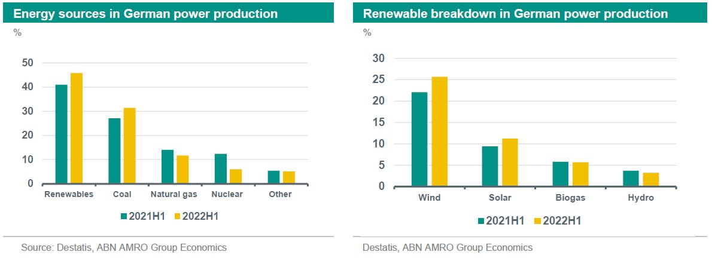Select the green 2021H1 Wind bar
Image resolution: width=712 pixels, height=258 pixels.
click(419, 139)
